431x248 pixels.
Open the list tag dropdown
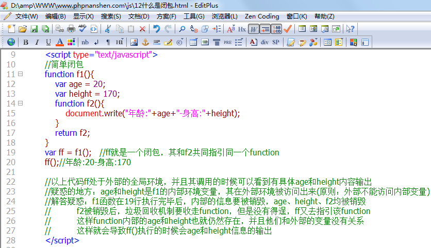tap(239, 42)
